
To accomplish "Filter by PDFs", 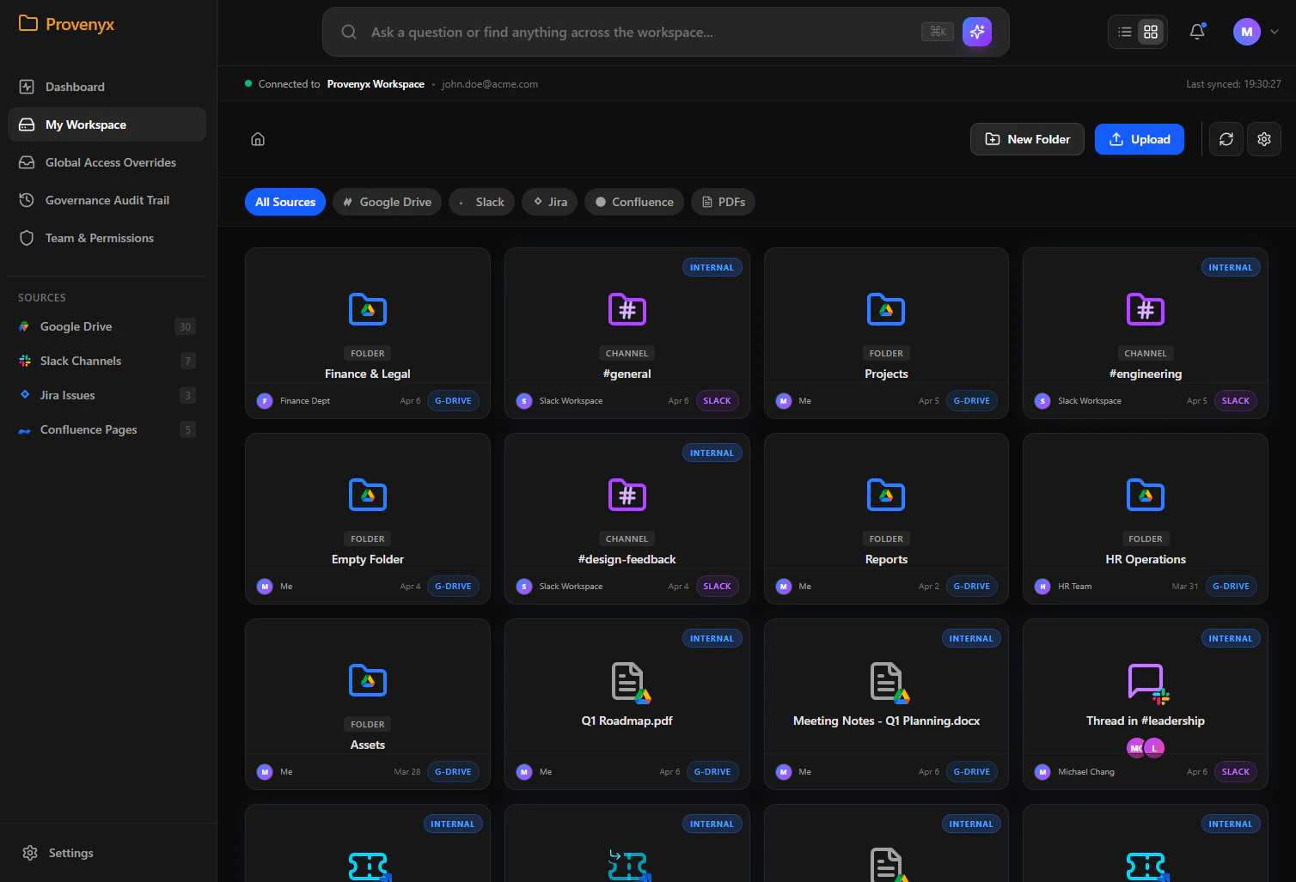I will [723, 202].
